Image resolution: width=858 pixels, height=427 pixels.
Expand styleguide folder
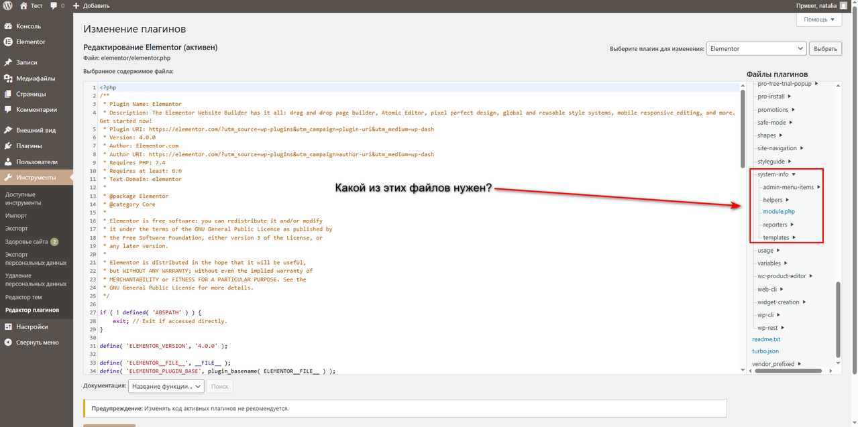pyautogui.click(x=773, y=161)
